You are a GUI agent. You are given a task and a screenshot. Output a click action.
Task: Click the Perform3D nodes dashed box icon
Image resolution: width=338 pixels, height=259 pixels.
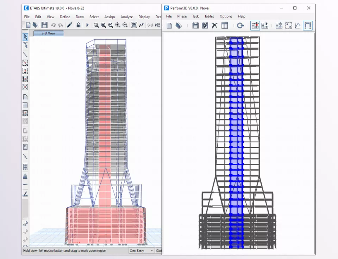[x=288, y=26]
